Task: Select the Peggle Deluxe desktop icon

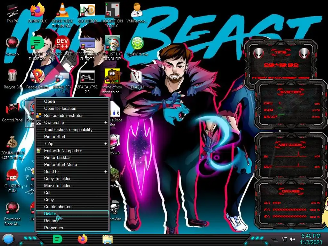Action: click(37, 79)
